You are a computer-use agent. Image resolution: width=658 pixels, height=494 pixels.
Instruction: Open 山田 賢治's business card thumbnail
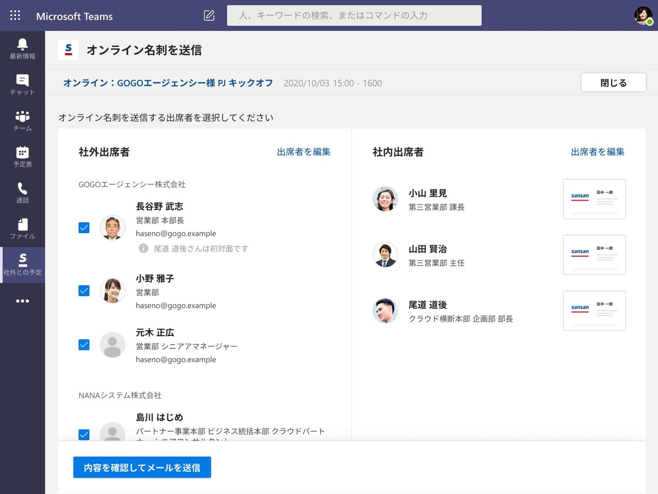click(x=594, y=255)
